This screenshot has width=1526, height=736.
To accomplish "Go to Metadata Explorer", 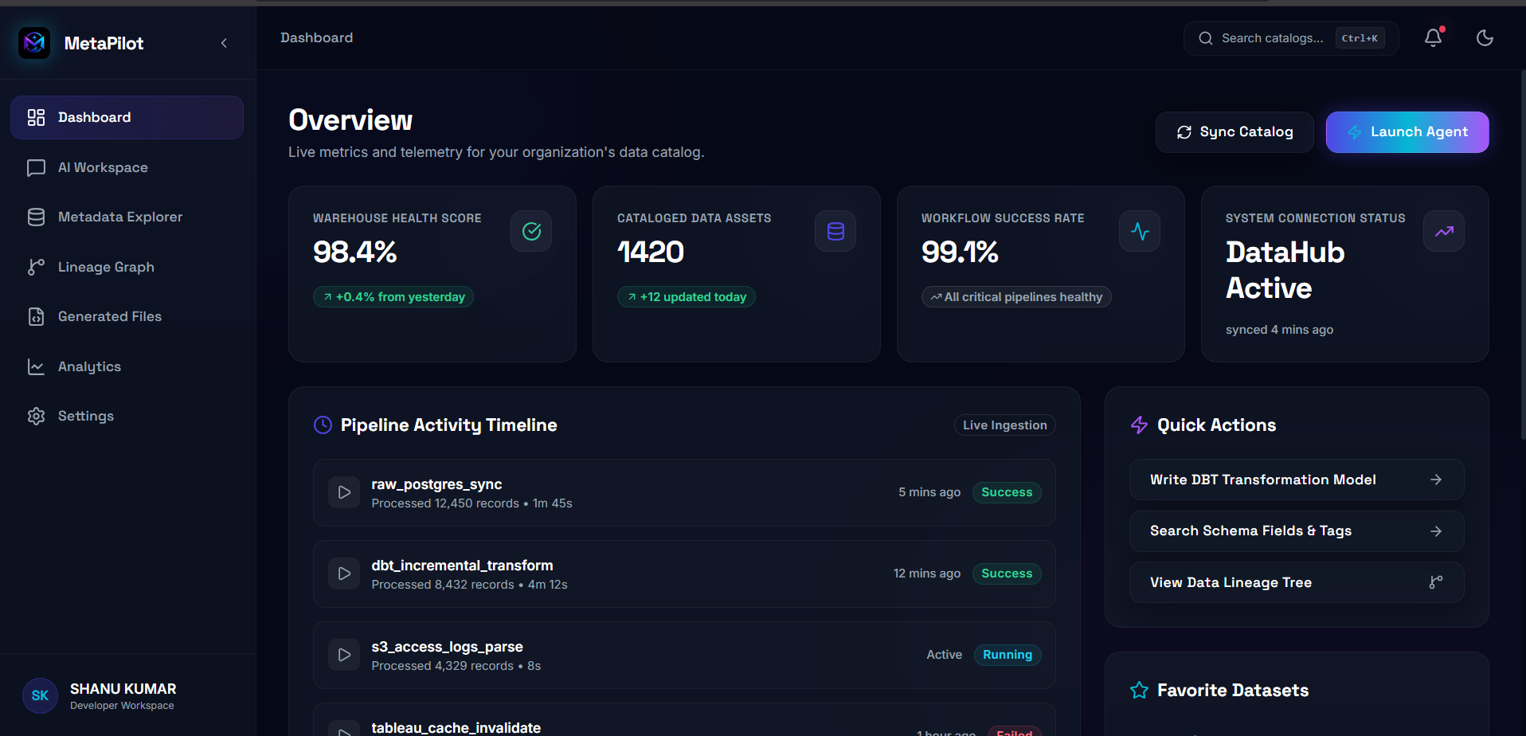I will tap(127, 217).
